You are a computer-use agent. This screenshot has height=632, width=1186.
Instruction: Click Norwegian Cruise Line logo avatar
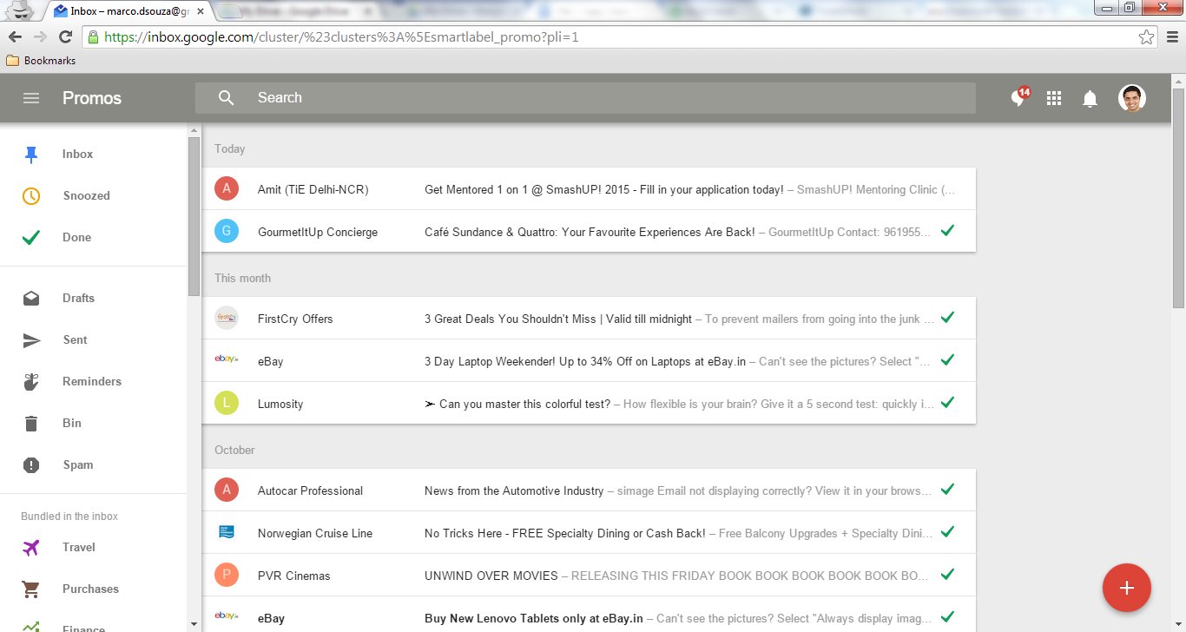[x=227, y=532]
